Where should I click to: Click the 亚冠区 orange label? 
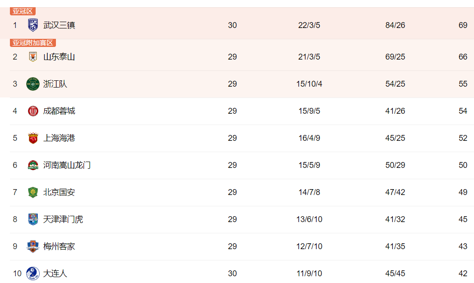click(23, 11)
